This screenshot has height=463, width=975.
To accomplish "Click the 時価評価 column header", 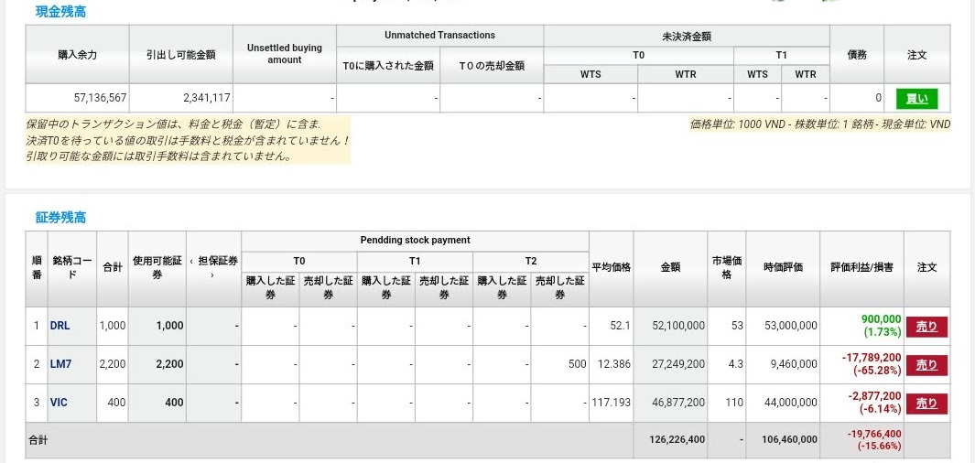I will (x=783, y=267).
